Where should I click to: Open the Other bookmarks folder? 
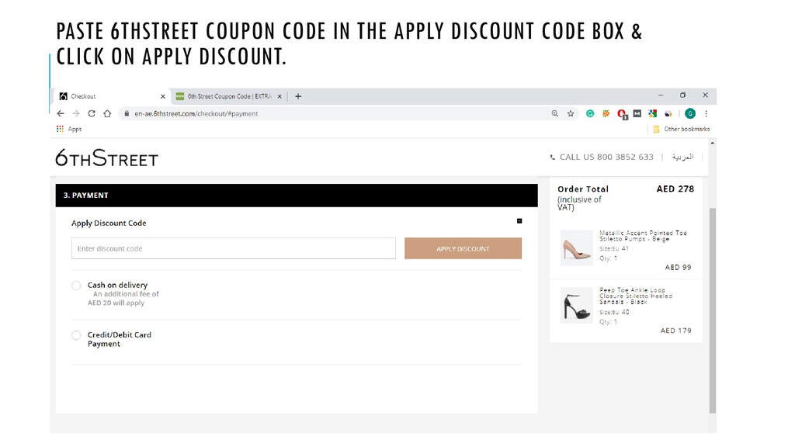682,129
